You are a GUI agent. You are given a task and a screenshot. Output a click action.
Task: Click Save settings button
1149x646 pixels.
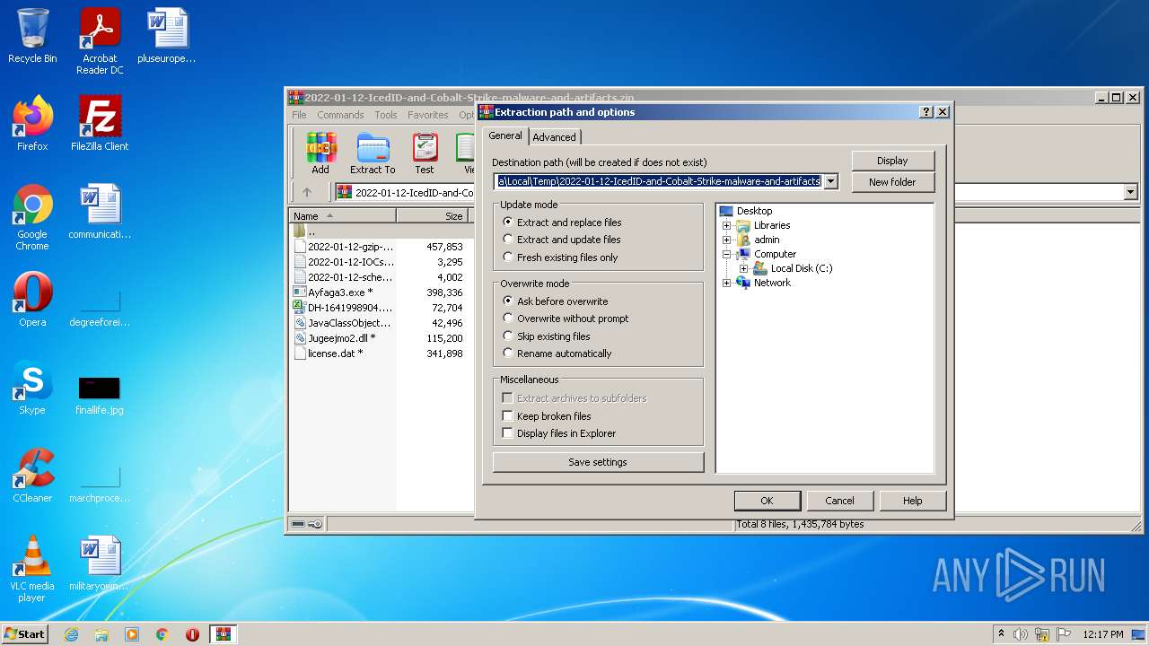pyautogui.click(x=598, y=462)
